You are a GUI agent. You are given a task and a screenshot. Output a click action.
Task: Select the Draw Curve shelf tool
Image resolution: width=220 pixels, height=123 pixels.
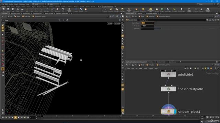[47, 10]
